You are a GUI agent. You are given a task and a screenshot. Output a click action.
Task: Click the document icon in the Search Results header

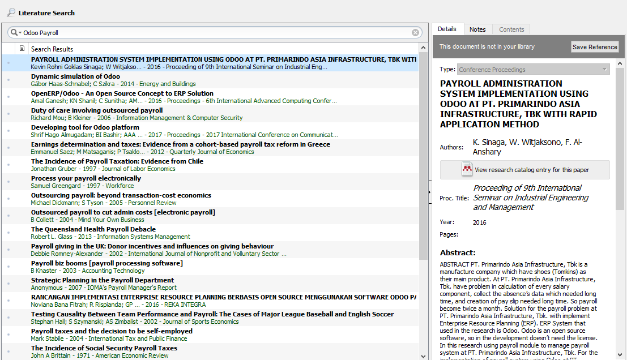22,49
